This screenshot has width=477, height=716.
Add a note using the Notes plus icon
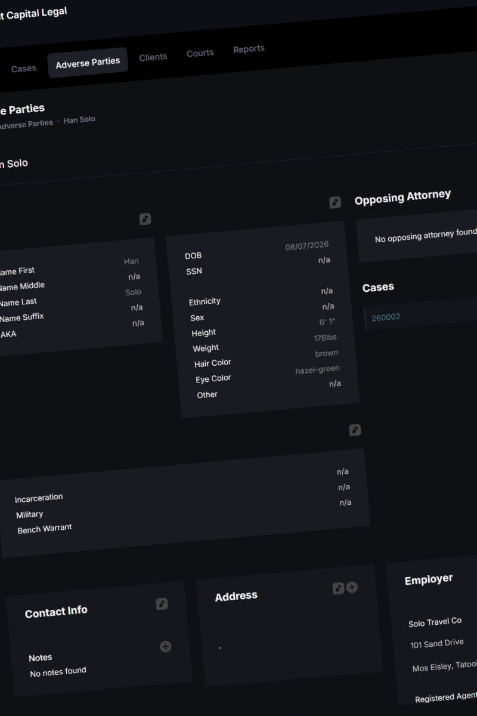(x=166, y=646)
